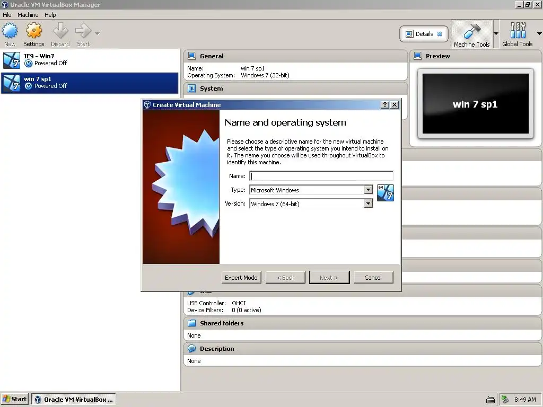Image resolution: width=543 pixels, height=407 pixels.
Task: Click the Global Tools icon
Action: [x=518, y=30]
